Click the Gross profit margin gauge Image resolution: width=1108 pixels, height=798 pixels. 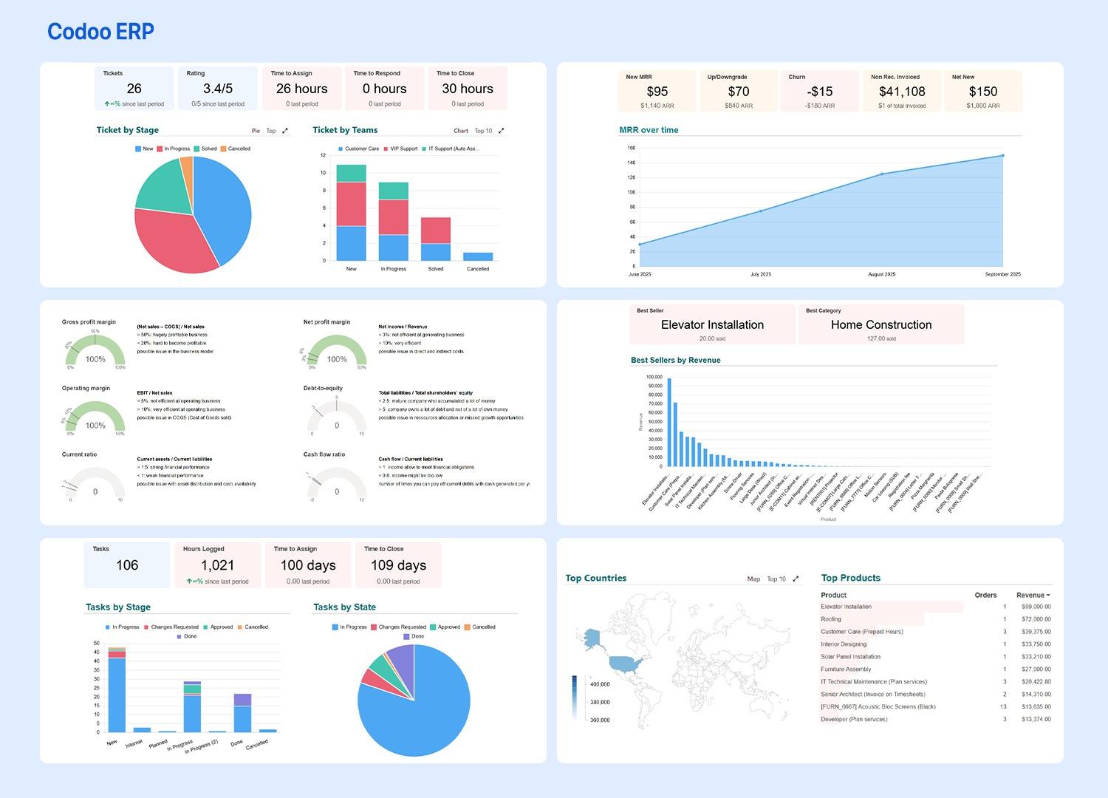[95, 352]
